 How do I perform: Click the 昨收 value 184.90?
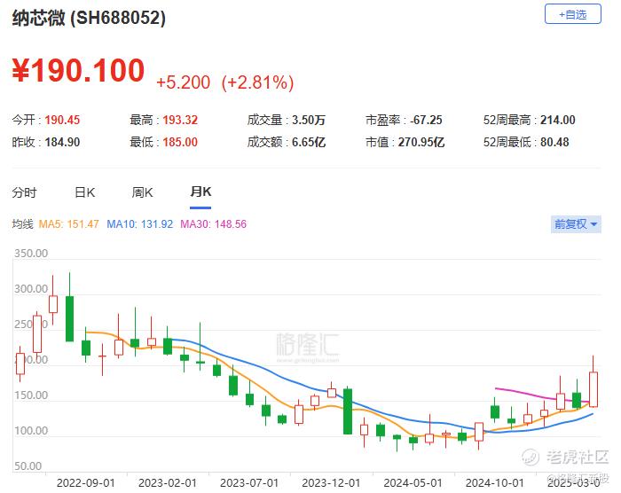62,142
